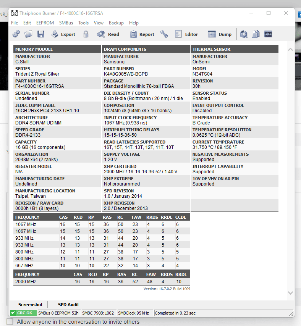The image size is (301, 326).
Task: Open settings via the gear toolbar icon
Action: [x=16, y=34]
